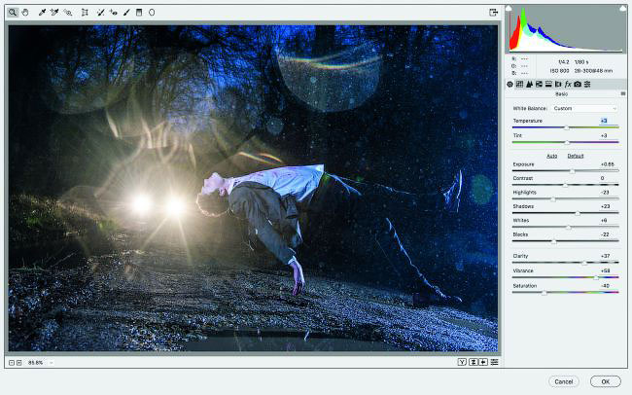This screenshot has width=632, height=395.
Task: Zoom out with the minus button
Action: [12, 363]
